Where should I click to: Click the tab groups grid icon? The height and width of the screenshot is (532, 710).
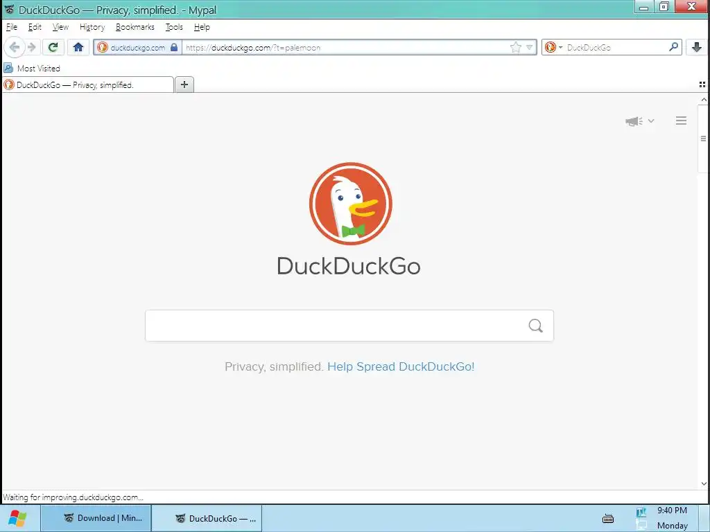pos(702,85)
